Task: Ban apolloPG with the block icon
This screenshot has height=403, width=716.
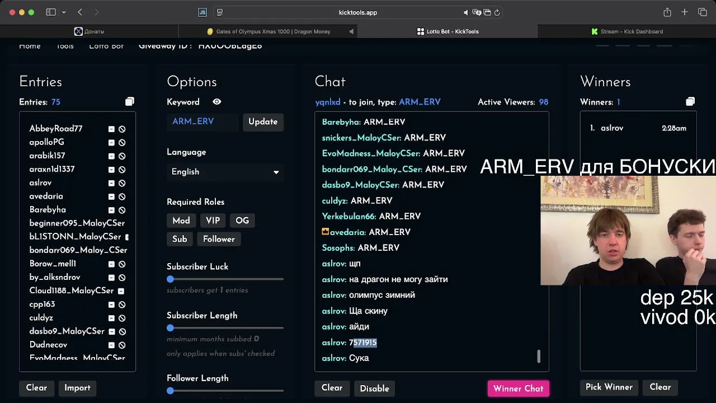Action: click(x=122, y=142)
